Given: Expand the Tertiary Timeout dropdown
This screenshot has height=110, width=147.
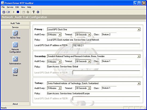Looking at the screenshot, I should click(89, 88).
